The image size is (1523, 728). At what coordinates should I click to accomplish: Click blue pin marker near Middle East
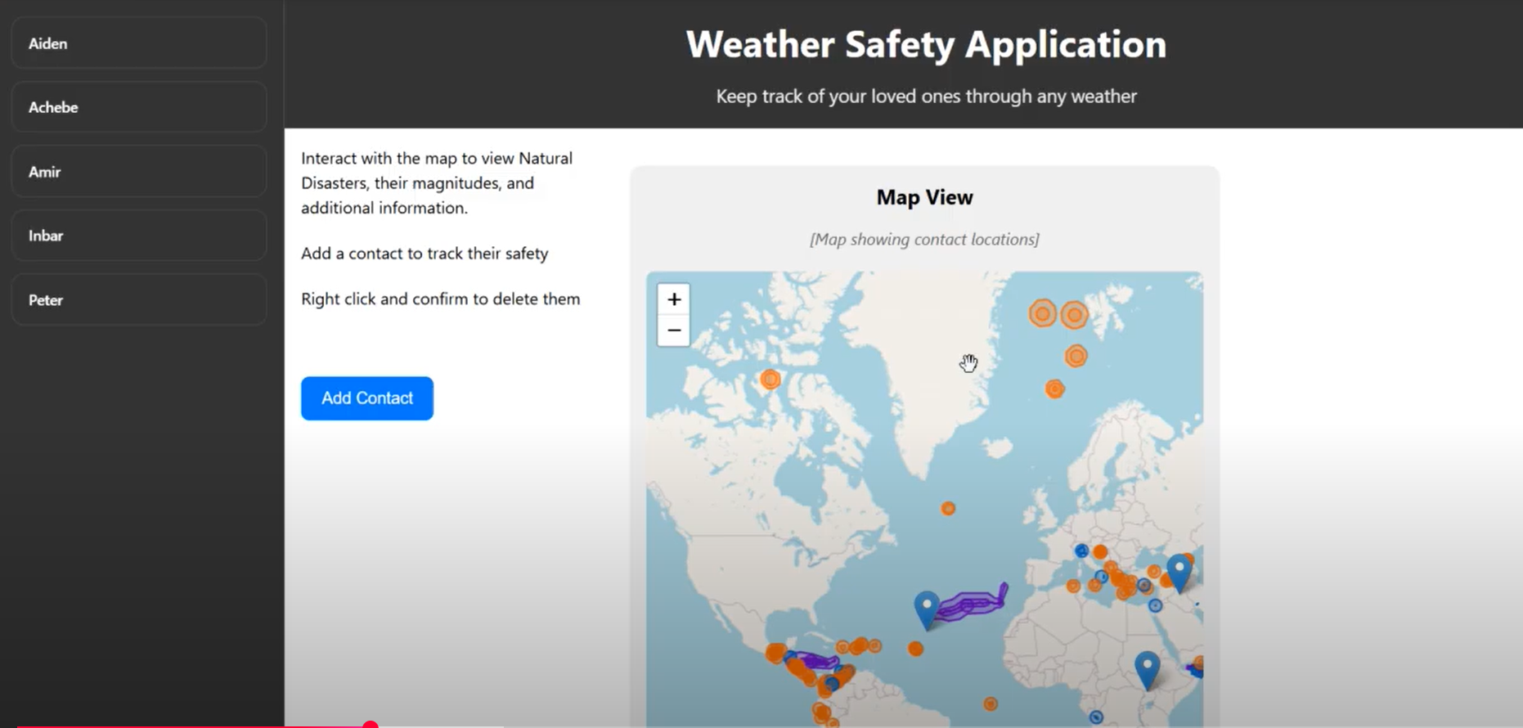click(1179, 572)
